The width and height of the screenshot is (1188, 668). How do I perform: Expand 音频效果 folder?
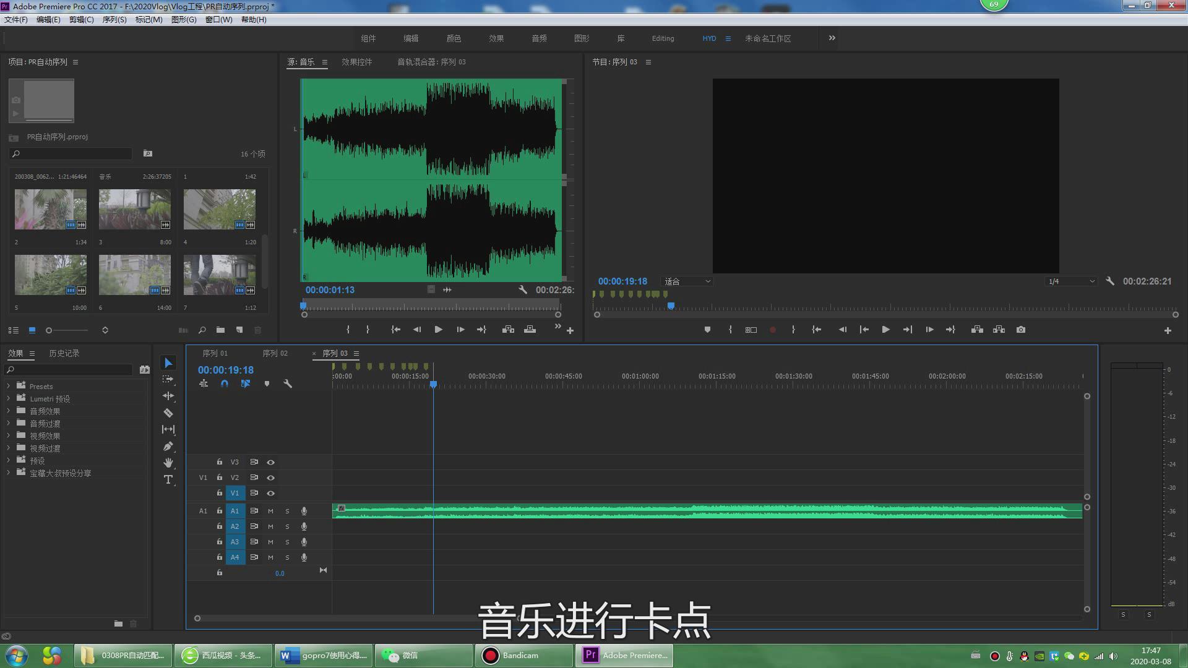tap(9, 411)
